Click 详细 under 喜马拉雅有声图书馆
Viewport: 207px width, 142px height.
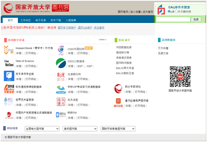(128, 106)
